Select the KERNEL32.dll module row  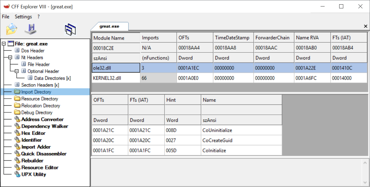pyautogui.click(x=230, y=78)
